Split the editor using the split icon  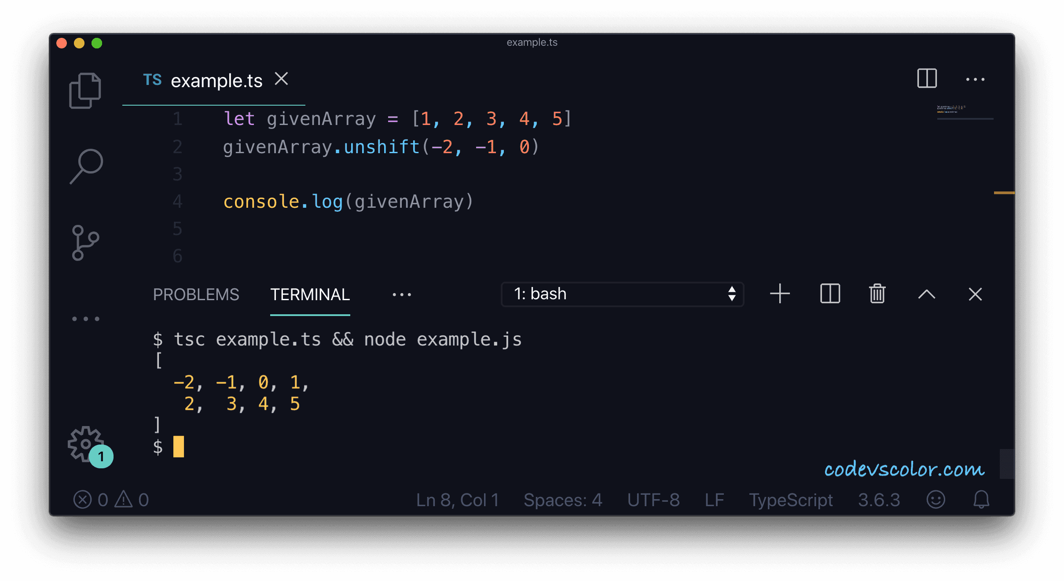(x=927, y=79)
